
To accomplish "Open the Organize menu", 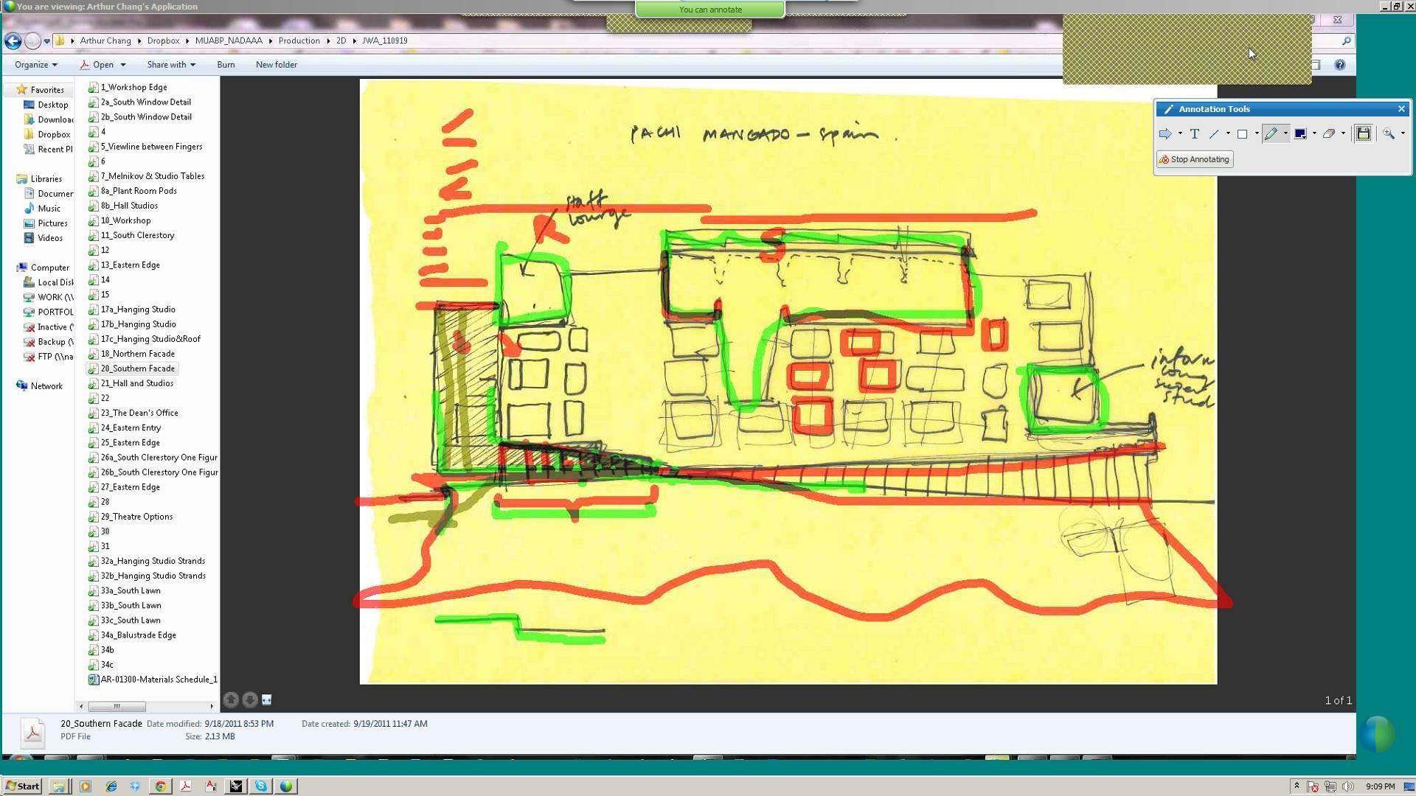I will tap(35, 65).
